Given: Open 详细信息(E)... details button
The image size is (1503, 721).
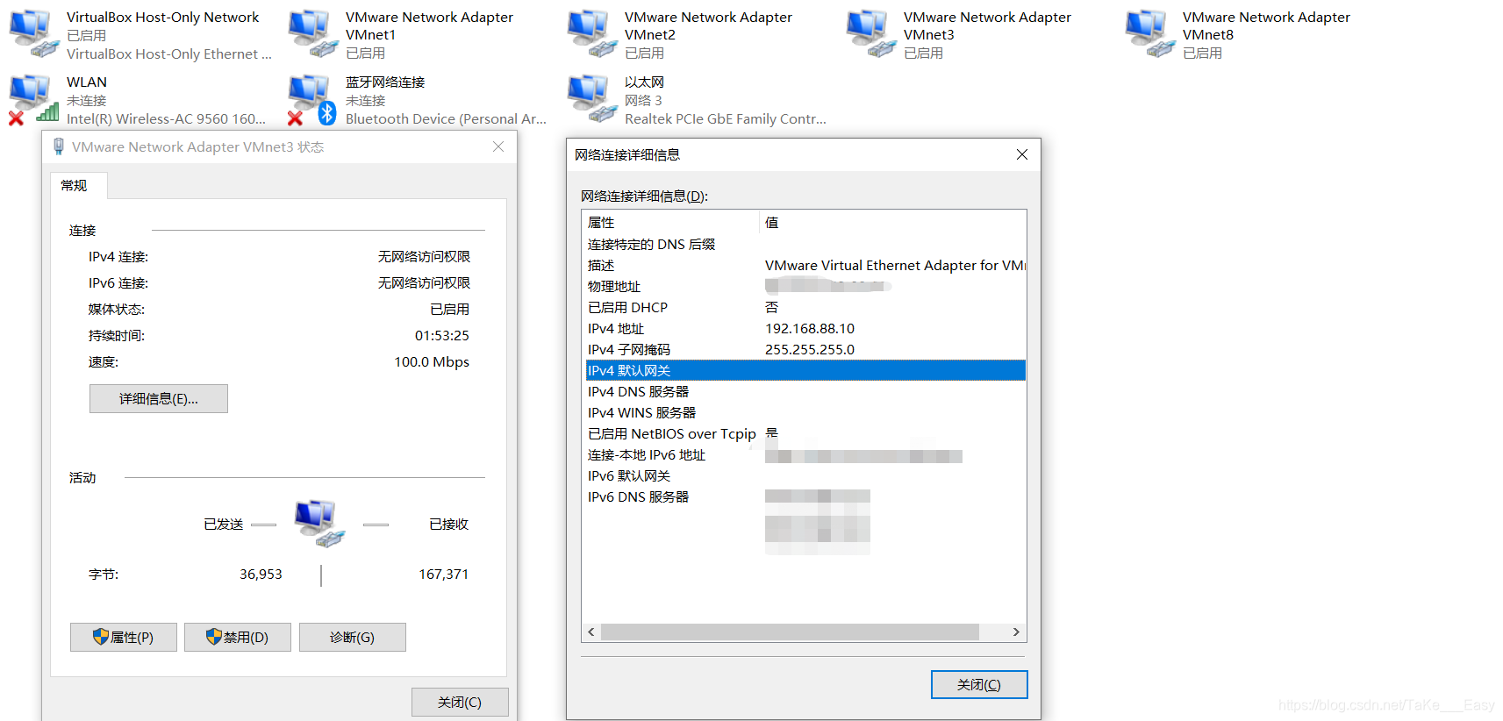Looking at the screenshot, I should [x=159, y=398].
